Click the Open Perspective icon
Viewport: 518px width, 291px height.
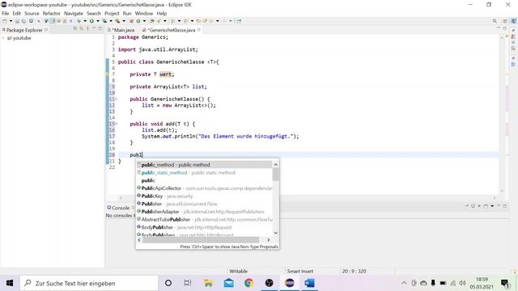[x=505, y=21]
